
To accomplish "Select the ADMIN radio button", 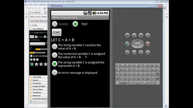I will [x=55, y=24].
